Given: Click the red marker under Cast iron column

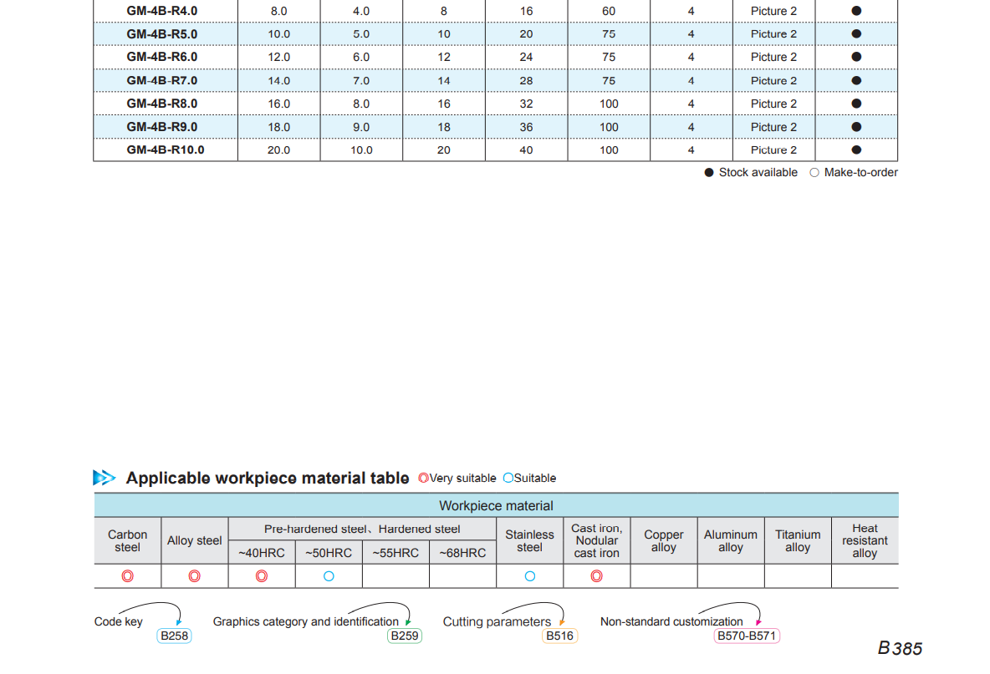Looking at the screenshot, I should [x=596, y=576].
